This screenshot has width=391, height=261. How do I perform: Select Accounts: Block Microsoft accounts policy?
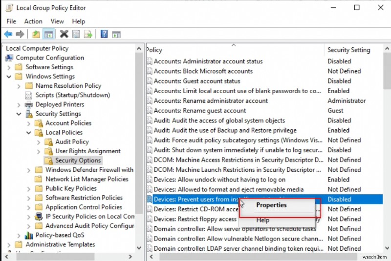coord(203,71)
